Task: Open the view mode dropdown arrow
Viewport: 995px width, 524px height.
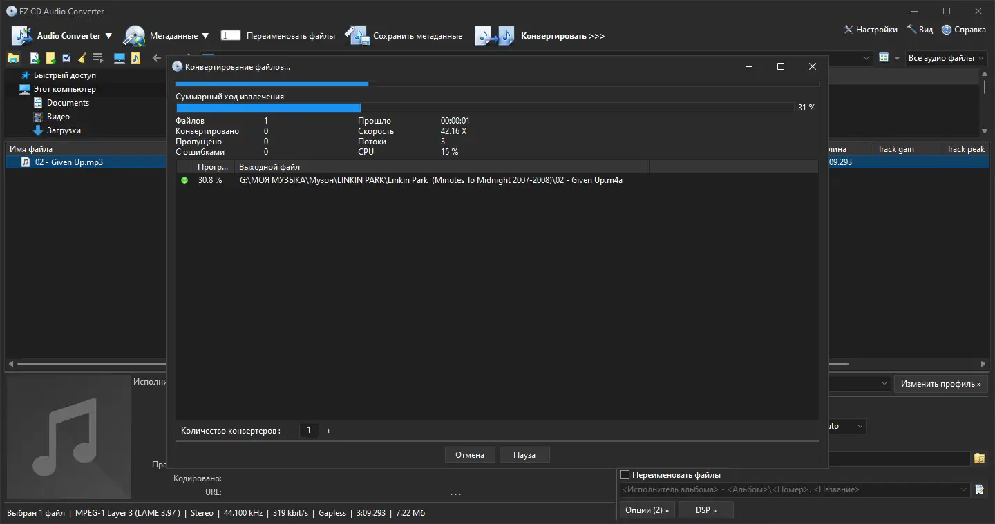Action: (897, 58)
